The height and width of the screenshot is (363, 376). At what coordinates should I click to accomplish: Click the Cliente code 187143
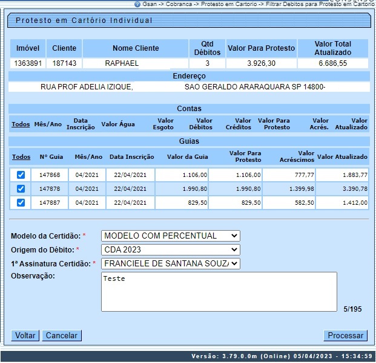64,63
